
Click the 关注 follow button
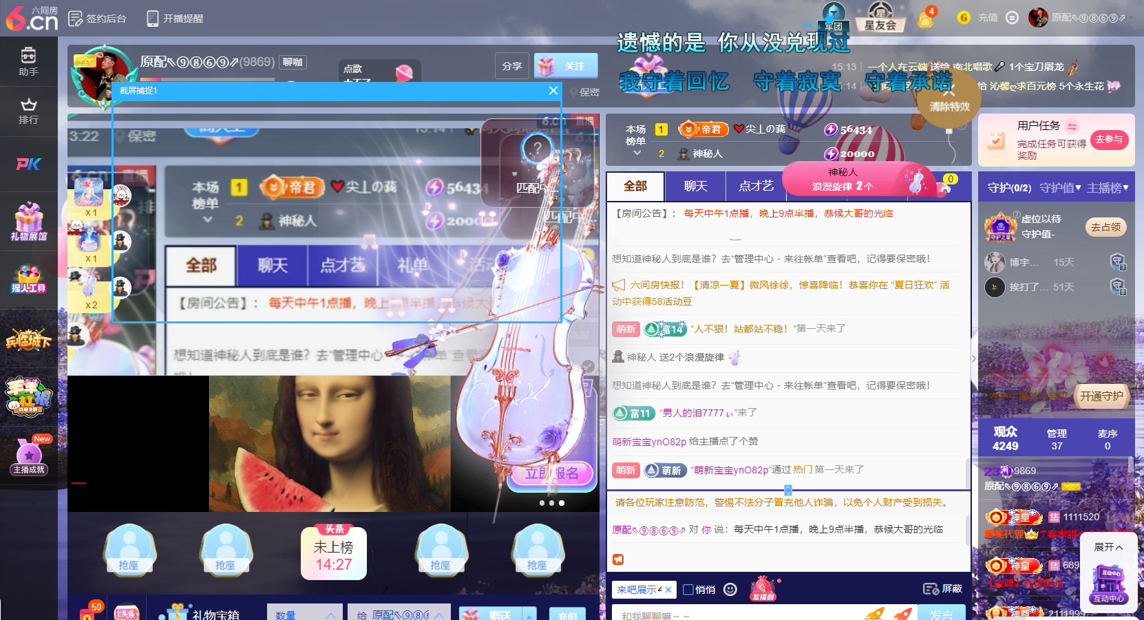pos(566,66)
